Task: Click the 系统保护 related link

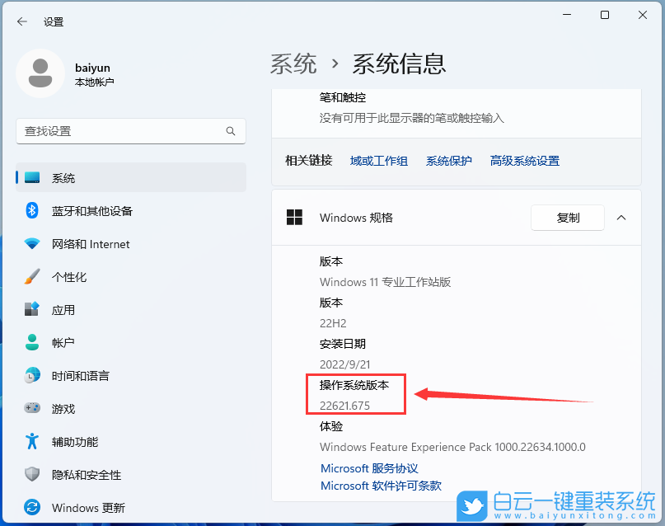Action: (448, 161)
